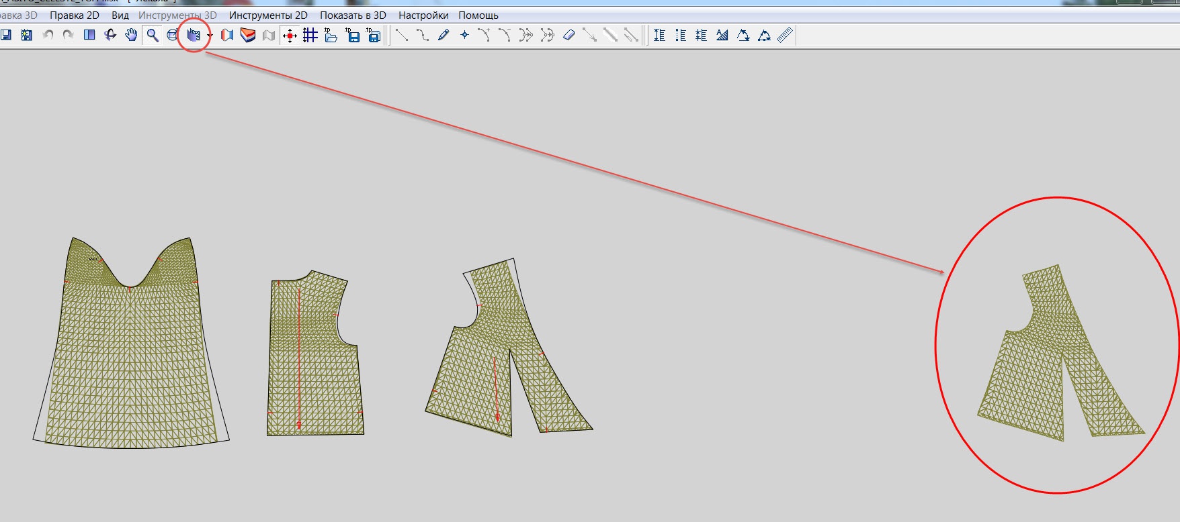Expand dropdown arrow next to unfold icon

[210, 36]
